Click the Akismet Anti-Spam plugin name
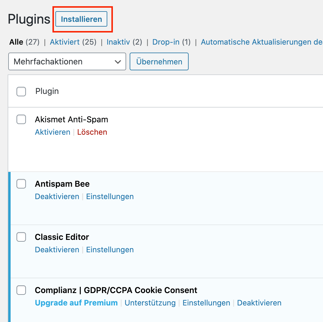 click(72, 119)
